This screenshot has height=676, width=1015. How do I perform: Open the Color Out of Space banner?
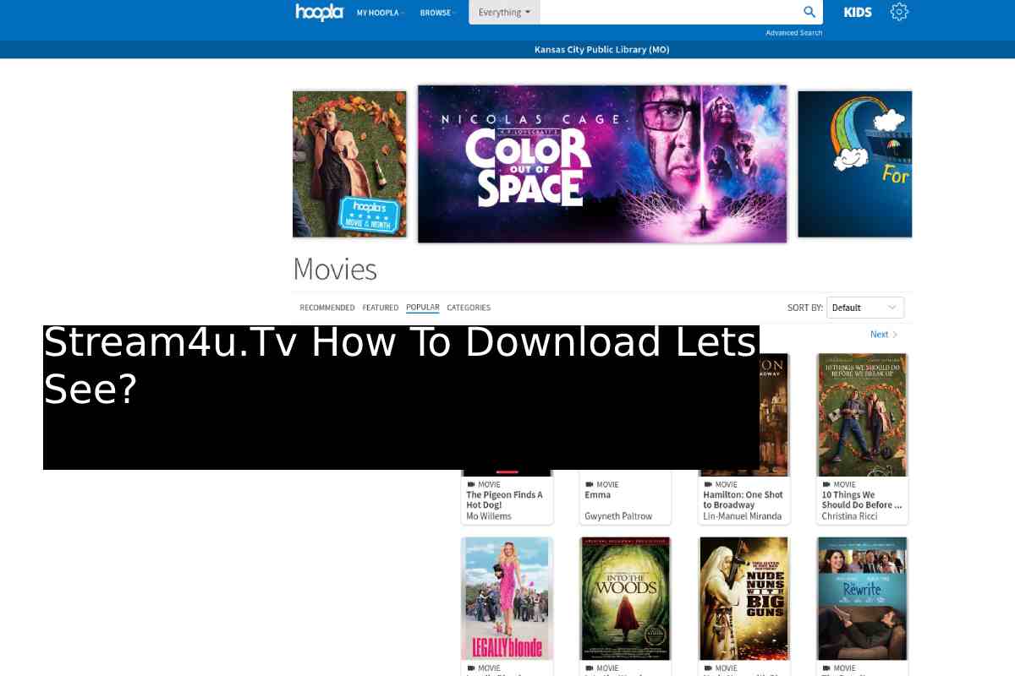point(602,164)
